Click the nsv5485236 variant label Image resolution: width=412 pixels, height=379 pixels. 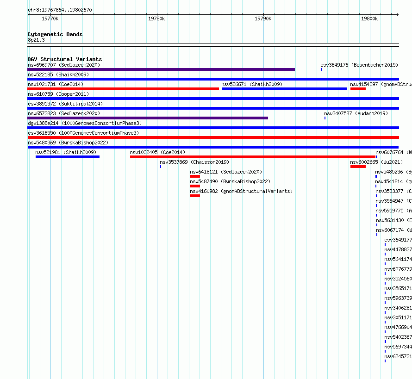pos(393,172)
